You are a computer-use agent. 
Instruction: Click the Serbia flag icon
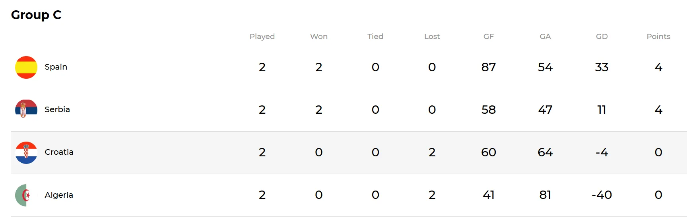pos(26,109)
